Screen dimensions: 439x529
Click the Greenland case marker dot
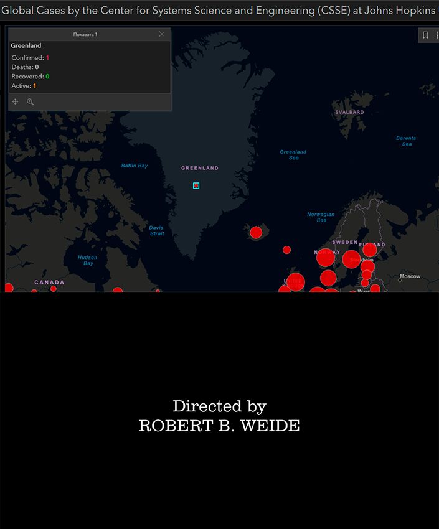coord(196,185)
